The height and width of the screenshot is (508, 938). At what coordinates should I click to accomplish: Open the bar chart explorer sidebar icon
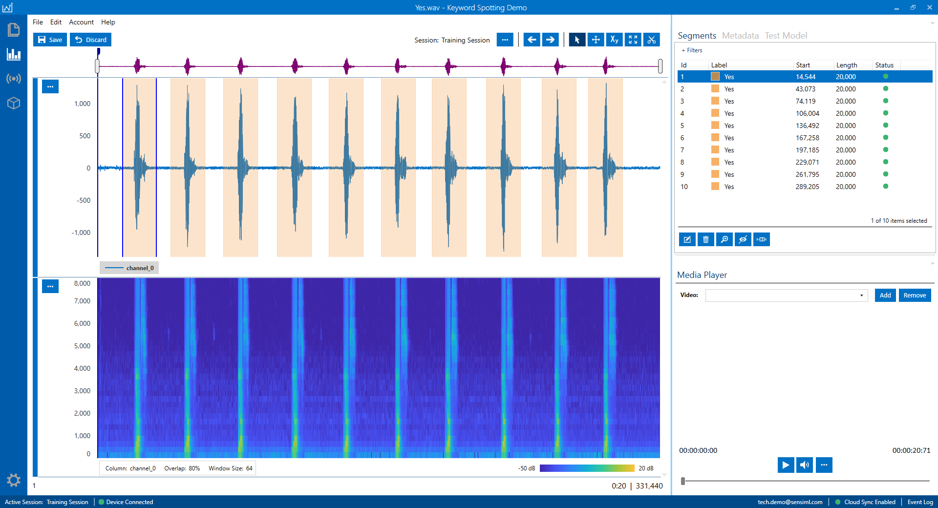click(14, 54)
